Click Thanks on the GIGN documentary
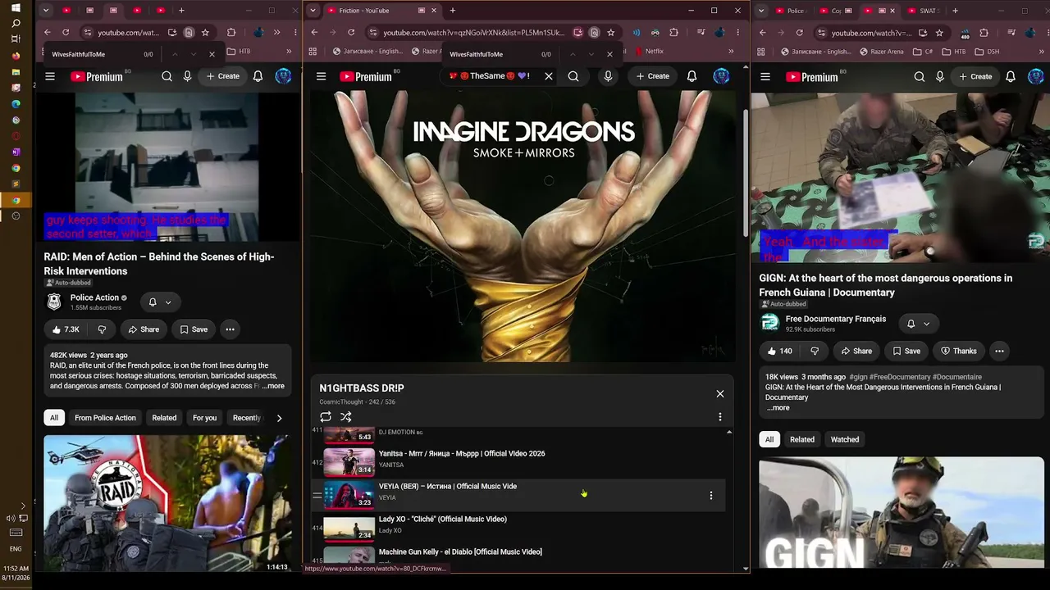The image size is (1050, 590). point(958,351)
